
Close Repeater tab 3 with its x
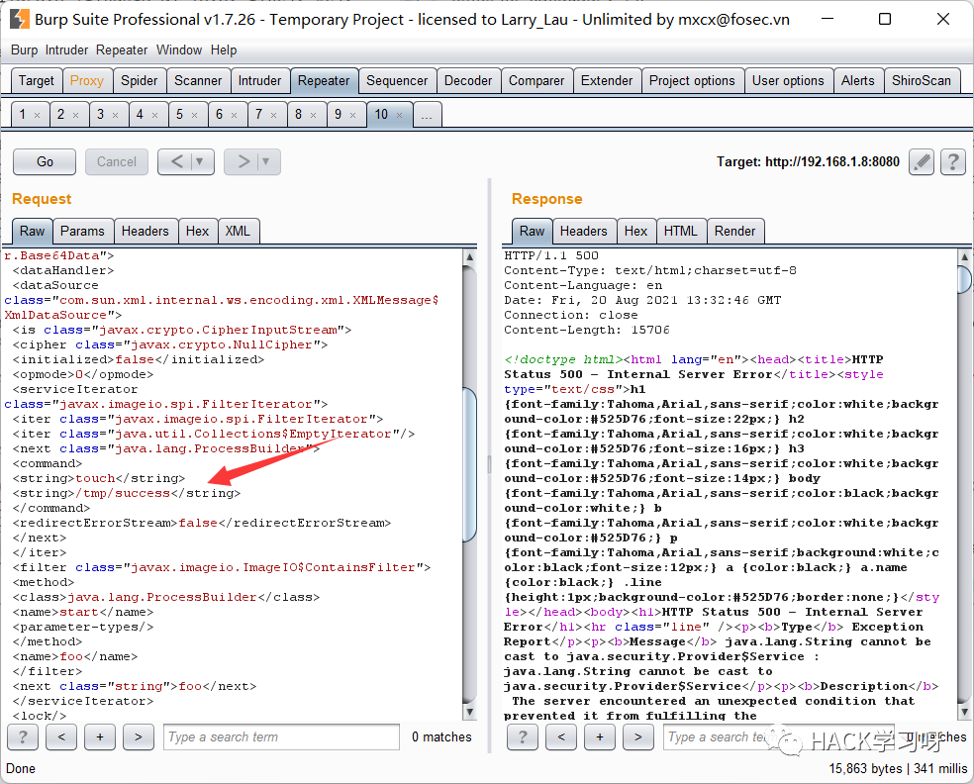pyautogui.click(x=116, y=115)
